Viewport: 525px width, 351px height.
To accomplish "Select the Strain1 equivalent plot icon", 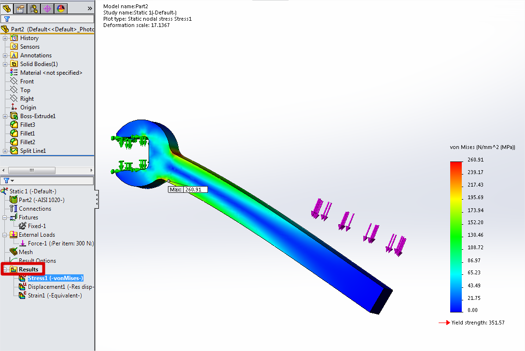I will (x=22, y=296).
